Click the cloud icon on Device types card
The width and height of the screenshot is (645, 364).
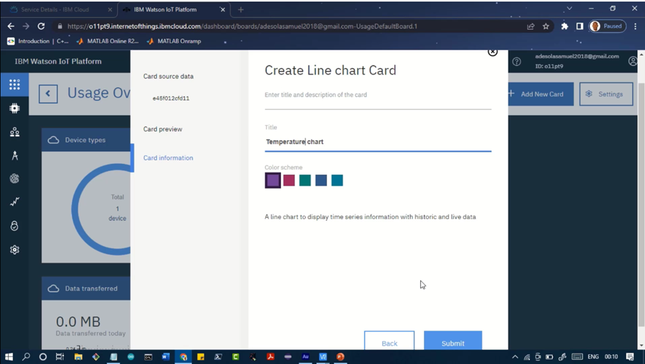pos(53,140)
